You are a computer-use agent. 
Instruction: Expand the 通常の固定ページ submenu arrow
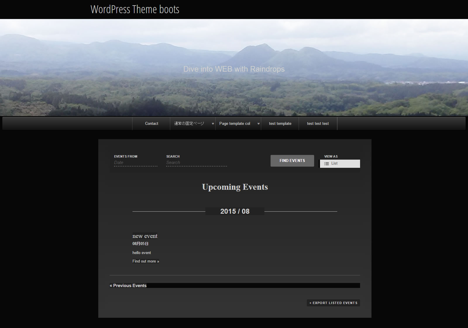tap(213, 124)
